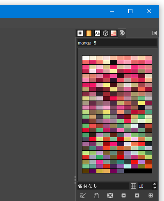The height and width of the screenshot is (201, 164).
Task: Open the Gradients tab icon
Action: point(89,33)
